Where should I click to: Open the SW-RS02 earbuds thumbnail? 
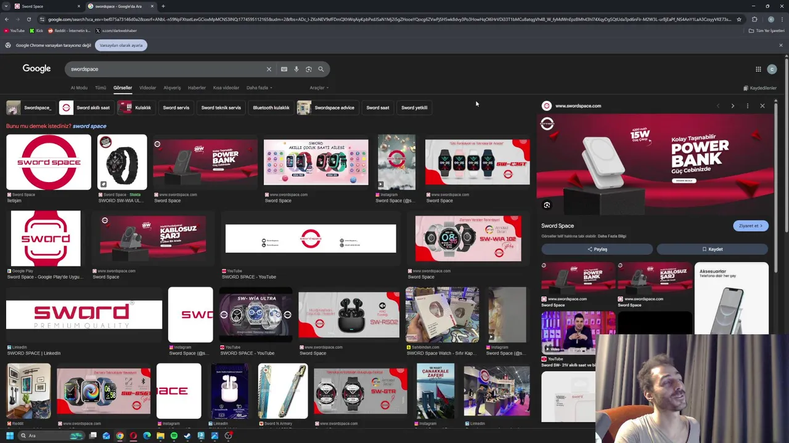[349, 315]
